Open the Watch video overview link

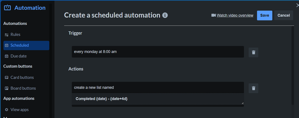pyautogui.click(x=235, y=15)
